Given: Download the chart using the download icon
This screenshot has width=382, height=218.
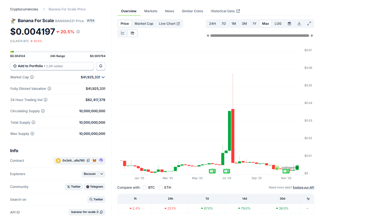Looking at the screenshot, I should [x=299, y=23].
